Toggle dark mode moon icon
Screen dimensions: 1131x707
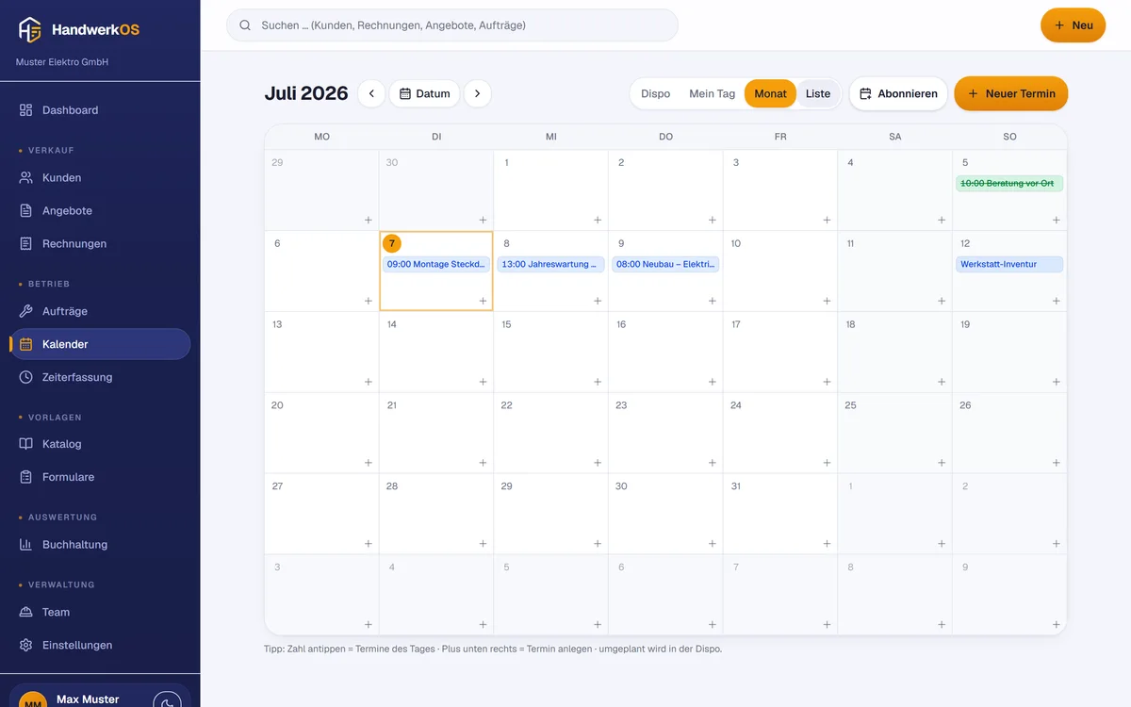[167, 701]
